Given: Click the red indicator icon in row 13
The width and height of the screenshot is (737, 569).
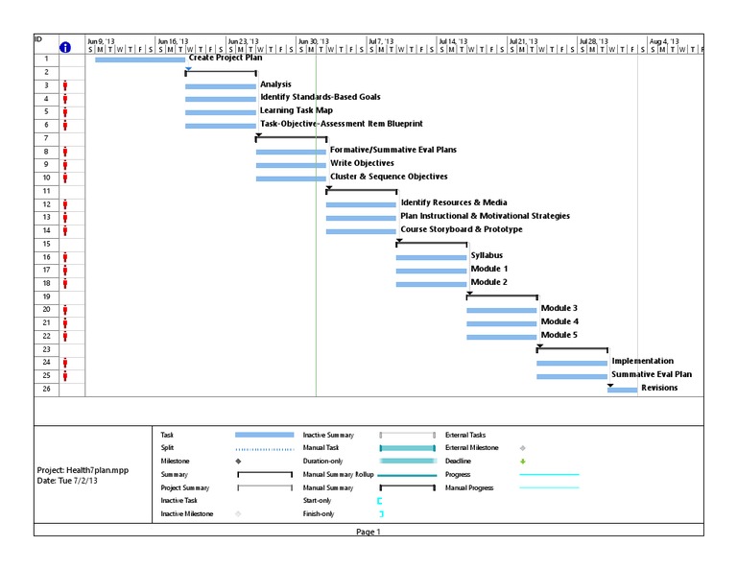Looking at the screenshot, I should [x=65, y=218].
